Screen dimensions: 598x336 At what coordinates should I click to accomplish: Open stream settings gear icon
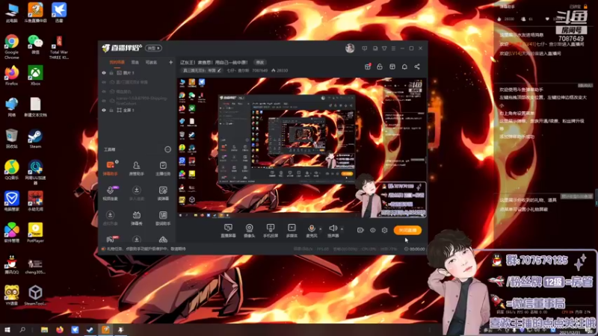[384, 230]
